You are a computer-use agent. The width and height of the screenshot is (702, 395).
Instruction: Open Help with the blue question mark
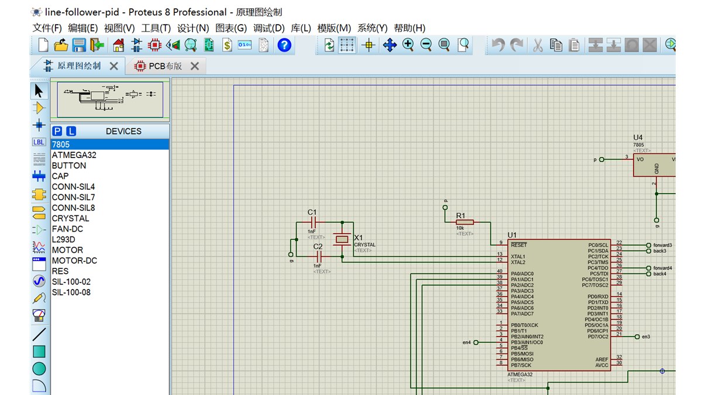coord(284,45)
